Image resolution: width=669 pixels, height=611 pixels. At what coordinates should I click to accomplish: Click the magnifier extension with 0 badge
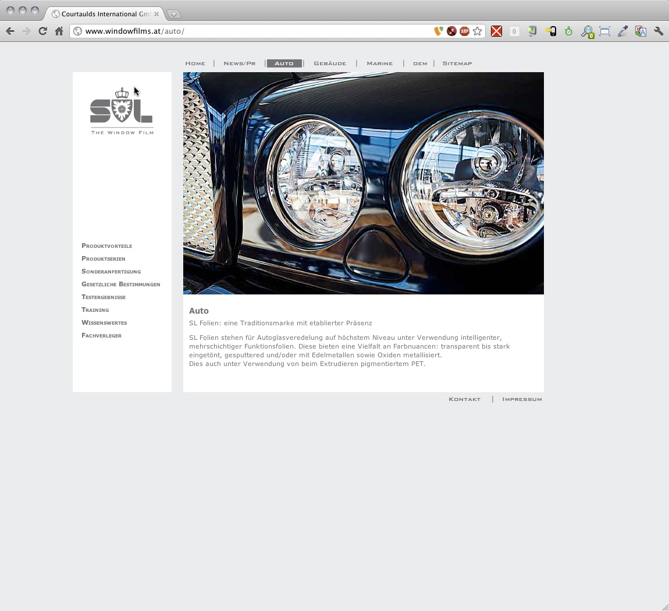pyautogui.click(x=587, y=31)
